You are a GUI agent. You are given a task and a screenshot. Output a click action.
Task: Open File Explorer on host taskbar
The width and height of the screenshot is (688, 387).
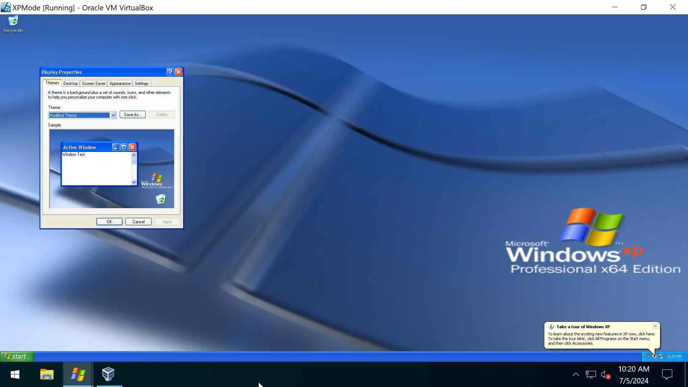(47, 375)
